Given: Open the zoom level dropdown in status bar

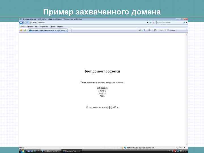Looking at the screenshot, I should click(x=184, y=148).
